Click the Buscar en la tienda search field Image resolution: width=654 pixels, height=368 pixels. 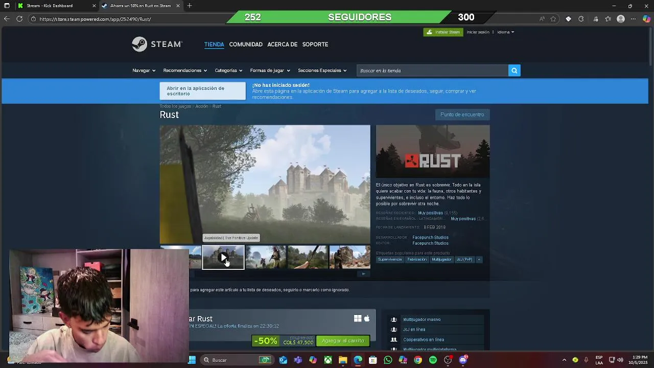click(432, 71)
